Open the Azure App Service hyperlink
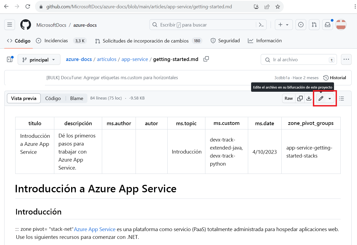 pyautogui.click(x=95, y=229)
